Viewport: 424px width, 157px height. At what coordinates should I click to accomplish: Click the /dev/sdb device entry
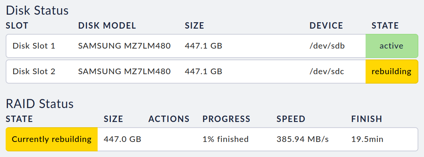[327, 46]
